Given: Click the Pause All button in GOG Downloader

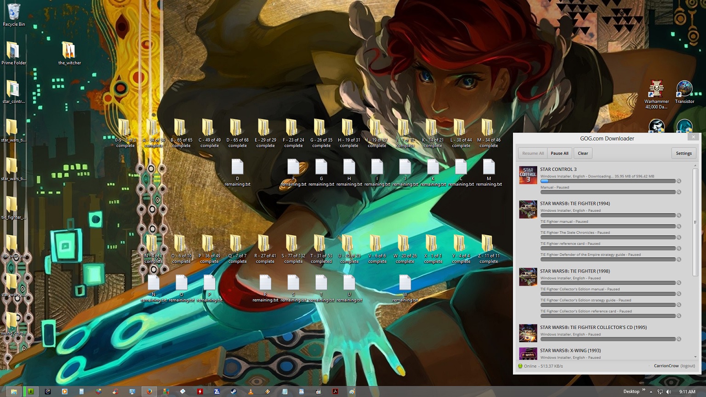Looking at the screenshot, I should click(x=559, y=153).
